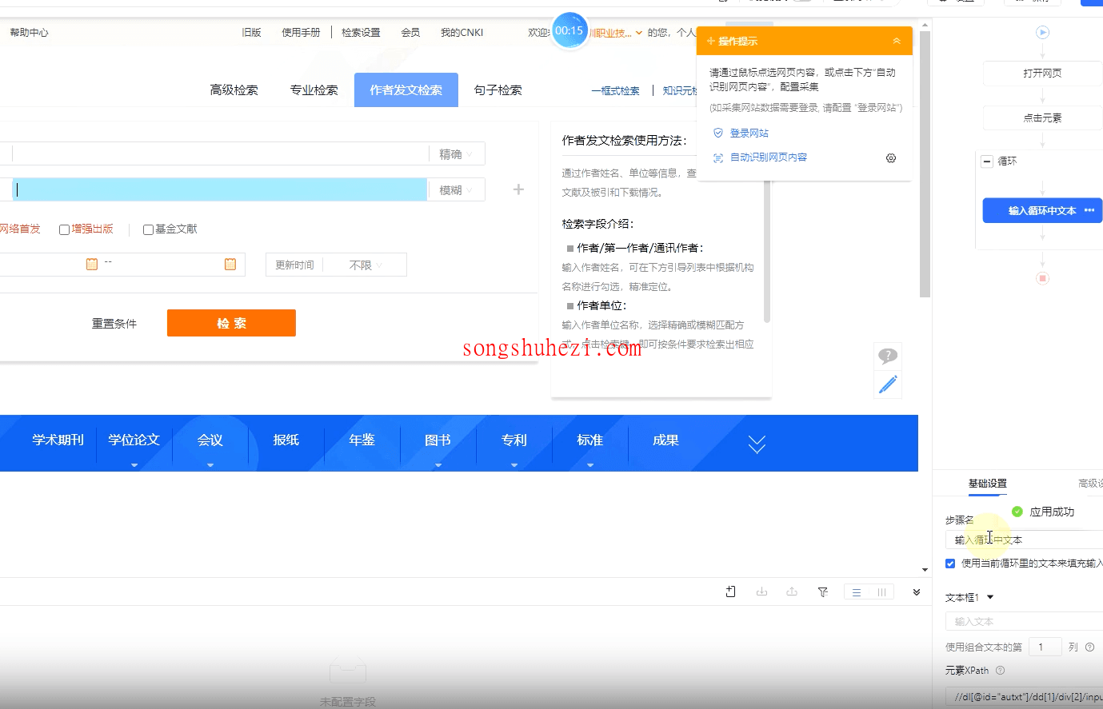Click the 步骤名 text field
The height and width of the screenshot is (709, 1103).
pyautogui.click(x=1024, y=540)
